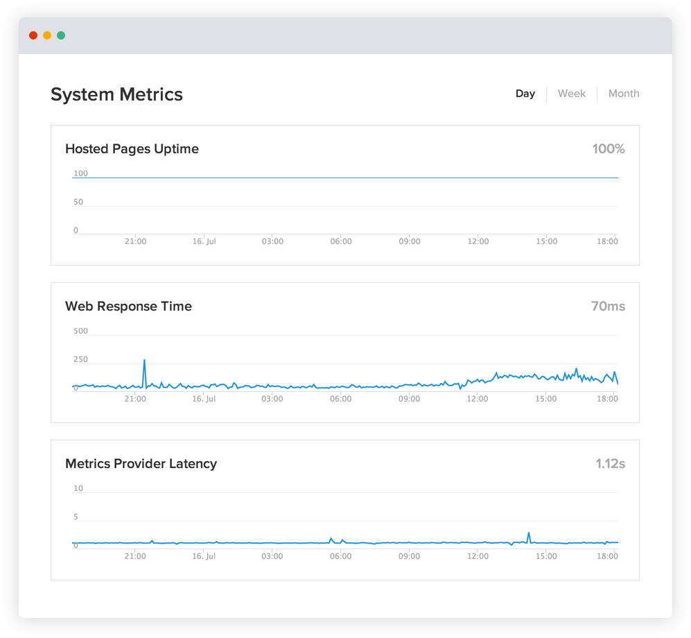The image size is (691, 638).
Task: Click the 500 axis value on Web Response Time
Action: pyautogui.click(x=81, y=331)
